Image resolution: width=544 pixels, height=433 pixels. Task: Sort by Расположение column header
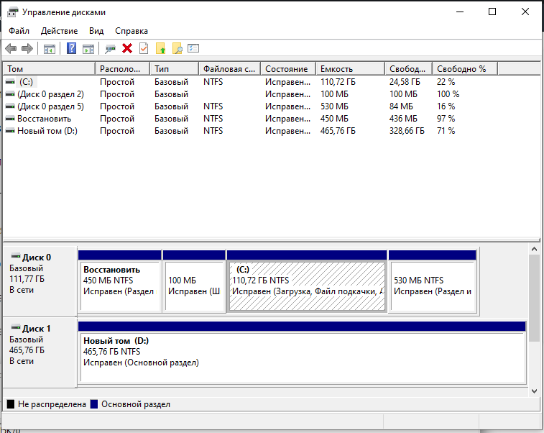click(122, 69)
